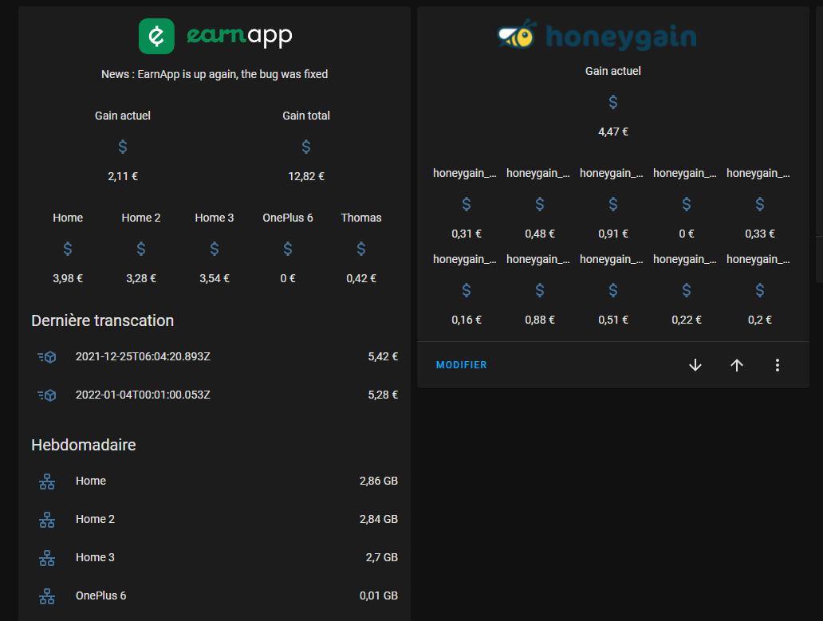Image resolution: width=823 pixels, height=621 pixels.
Task: Select the honeygain dollar icon above 0,2 €
Action: 759,289
